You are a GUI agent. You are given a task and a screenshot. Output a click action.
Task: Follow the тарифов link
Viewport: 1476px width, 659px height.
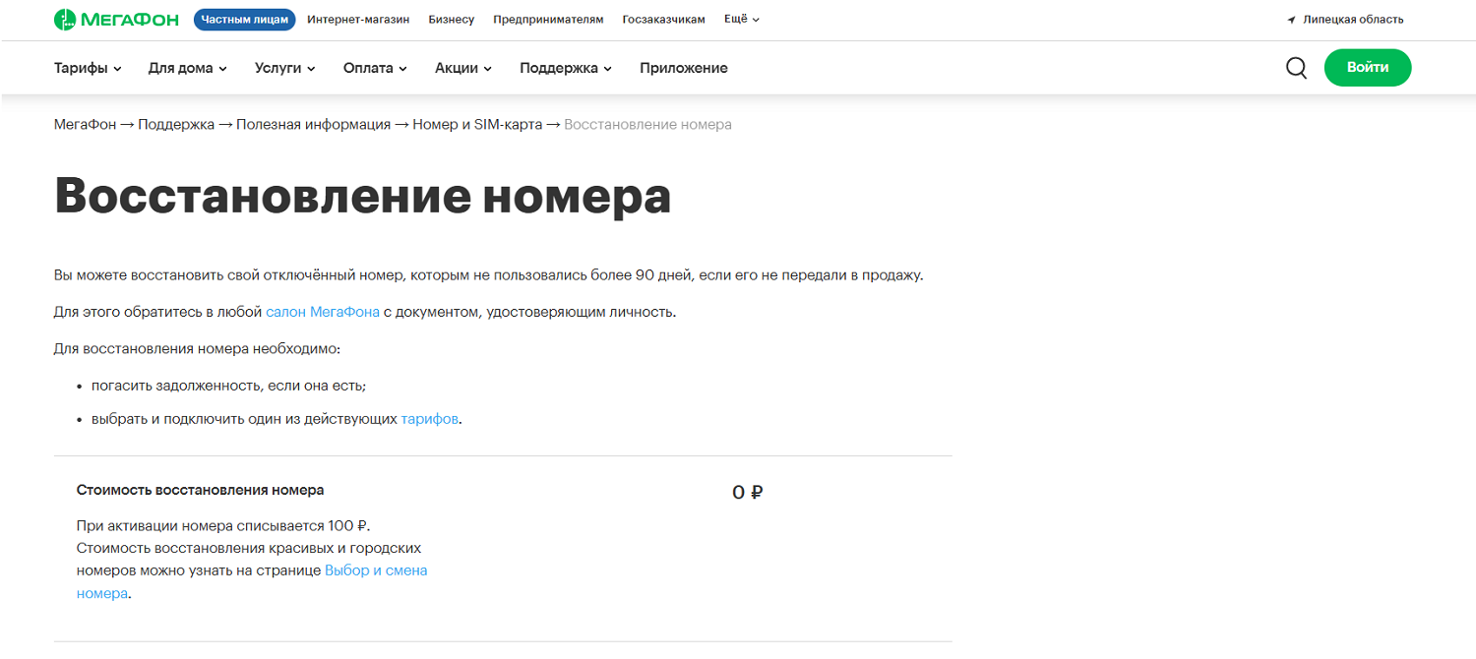coord(429,419)
